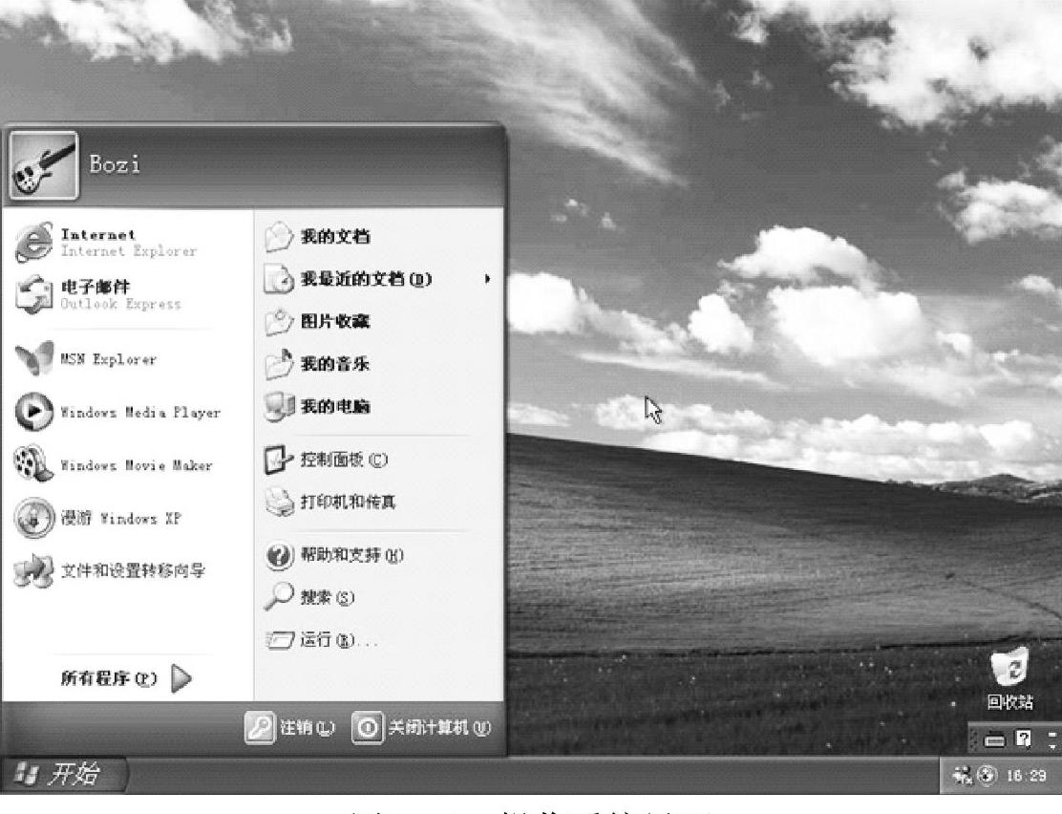The height and width of the screenshot is (814, 1062).
Task: Select 我的文档 menu entry text
Action: [x=335, y=237]
